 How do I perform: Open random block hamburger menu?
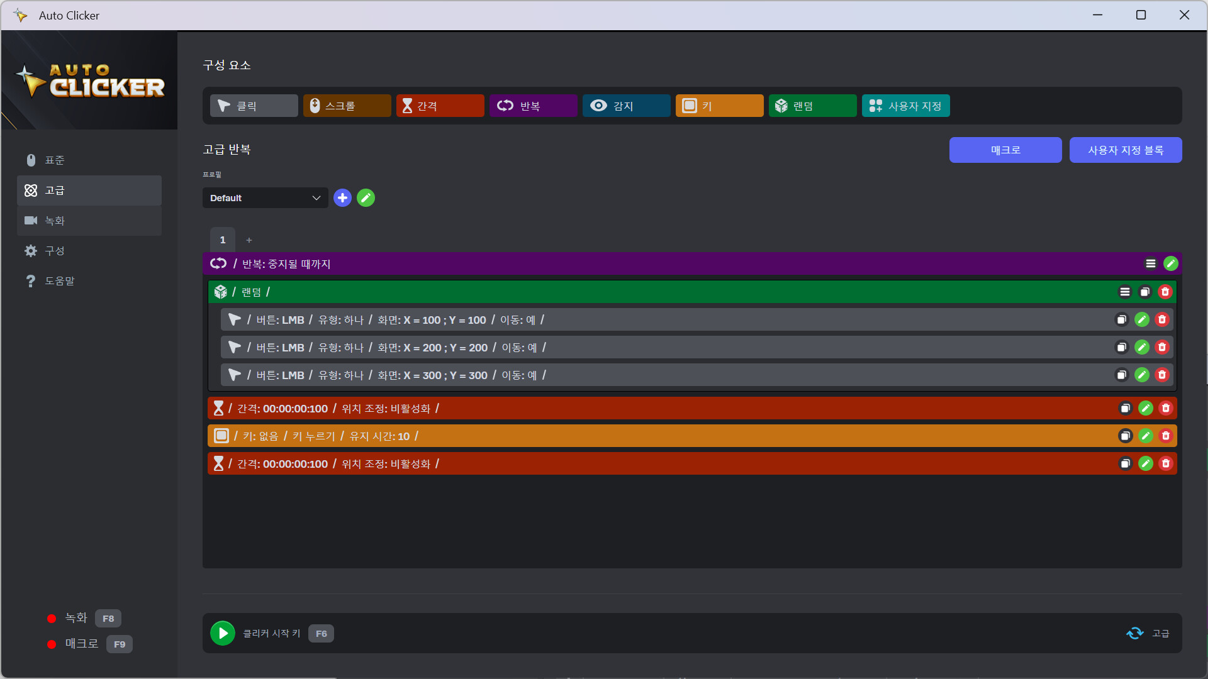[x=1125, y=292]
